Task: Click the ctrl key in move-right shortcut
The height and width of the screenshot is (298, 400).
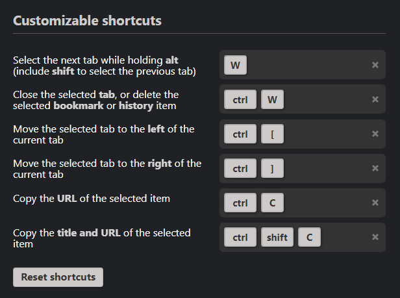Action: (x=240, y=168)
